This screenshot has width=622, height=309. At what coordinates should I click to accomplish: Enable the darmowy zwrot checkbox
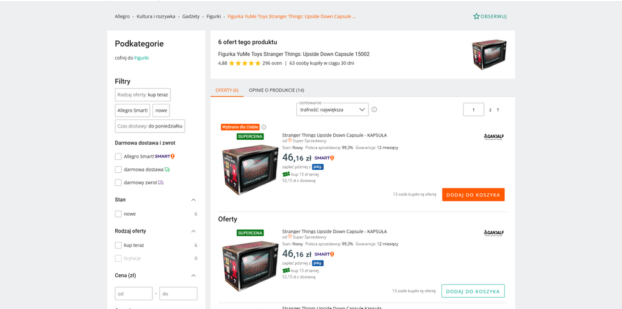tap(118, 183)
